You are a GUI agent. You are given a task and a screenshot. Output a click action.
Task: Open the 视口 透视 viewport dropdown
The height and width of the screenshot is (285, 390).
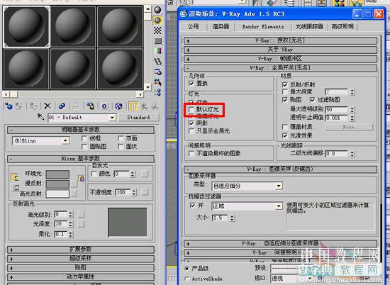click(x=310, y=279)
